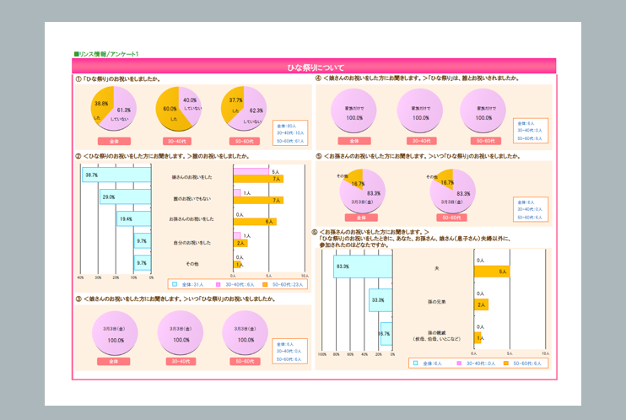Click question ② heading 誰のお祝いをしましたか
Image resolution: width=626 pixels, height=420 pixels.
163,156
